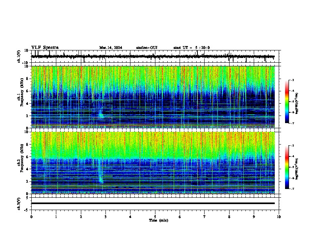
Task: Click the whistler signal in ch.2 spectrogram
Action: tap(101, 172)
